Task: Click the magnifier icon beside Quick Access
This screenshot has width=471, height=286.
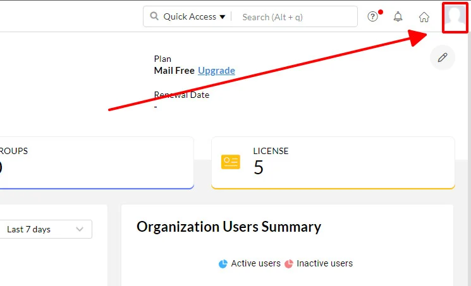Action: (154, 16)
